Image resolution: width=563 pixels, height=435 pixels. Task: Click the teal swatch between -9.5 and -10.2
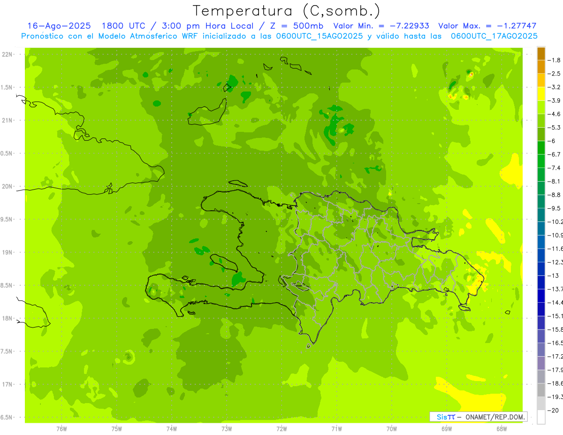[x=541, y=215]
